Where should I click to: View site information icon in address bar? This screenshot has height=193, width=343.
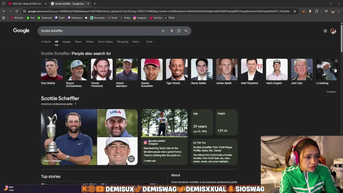click(x=24, y=11)
